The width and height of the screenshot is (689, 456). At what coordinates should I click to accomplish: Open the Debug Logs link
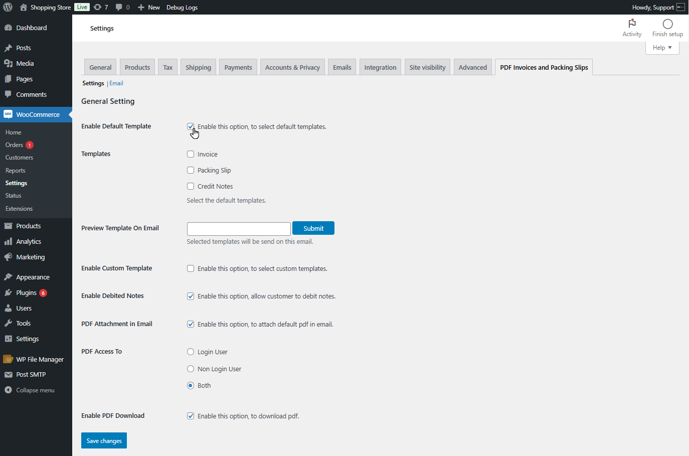(182, 8)
